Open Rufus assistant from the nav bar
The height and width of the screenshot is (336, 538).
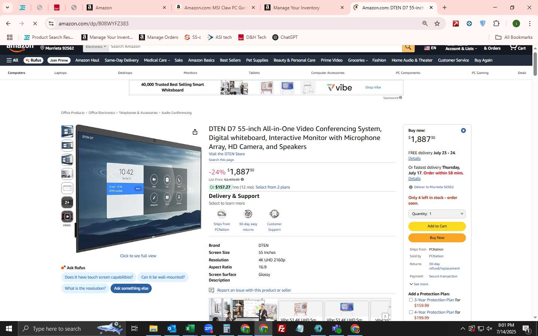(x=34, y=60)
